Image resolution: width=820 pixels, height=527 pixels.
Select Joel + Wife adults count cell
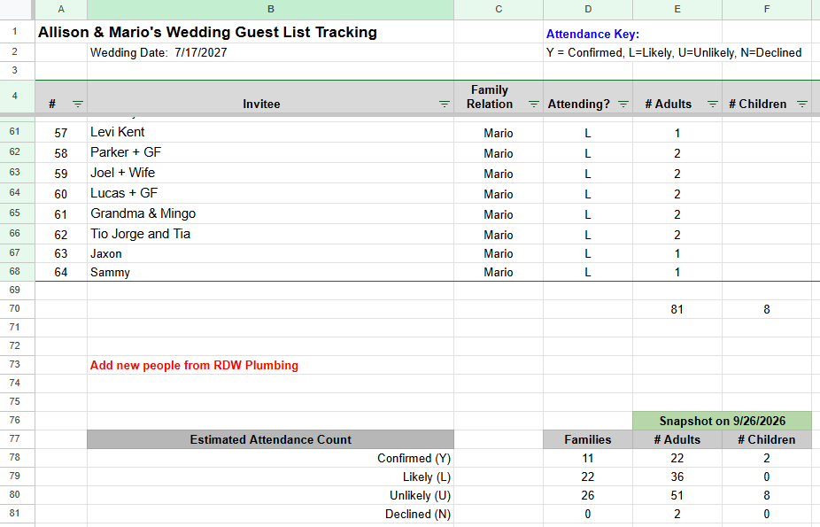(x=677, y=174)
